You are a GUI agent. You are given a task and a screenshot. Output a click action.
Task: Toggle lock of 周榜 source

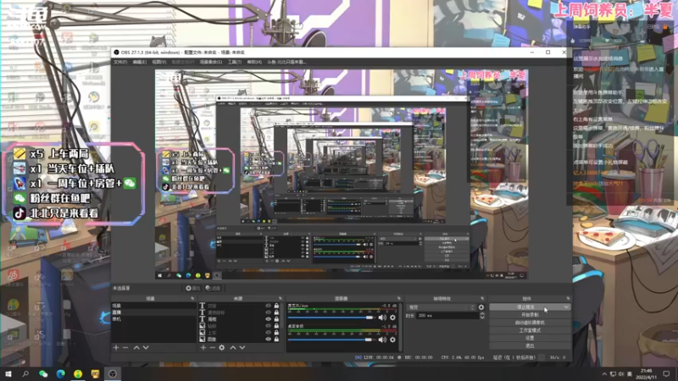(277, 319)
